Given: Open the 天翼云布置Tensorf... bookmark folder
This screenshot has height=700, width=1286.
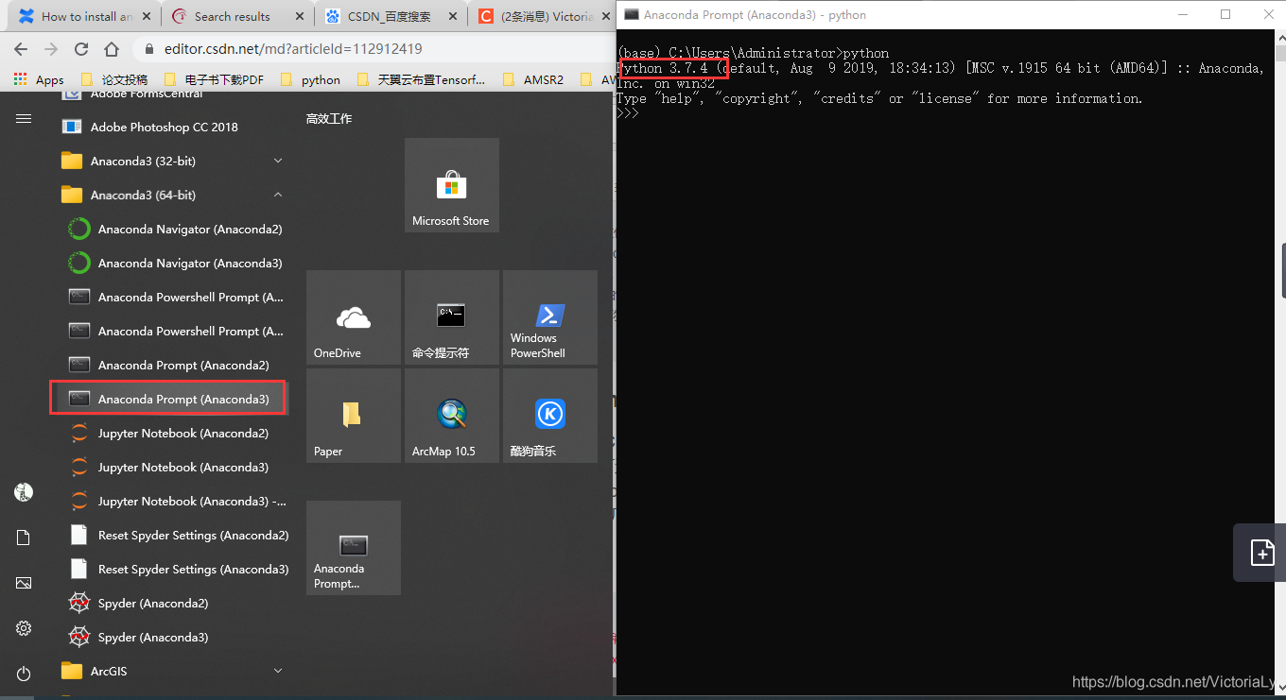Looking at the screenshot, I should pos(421,79).
